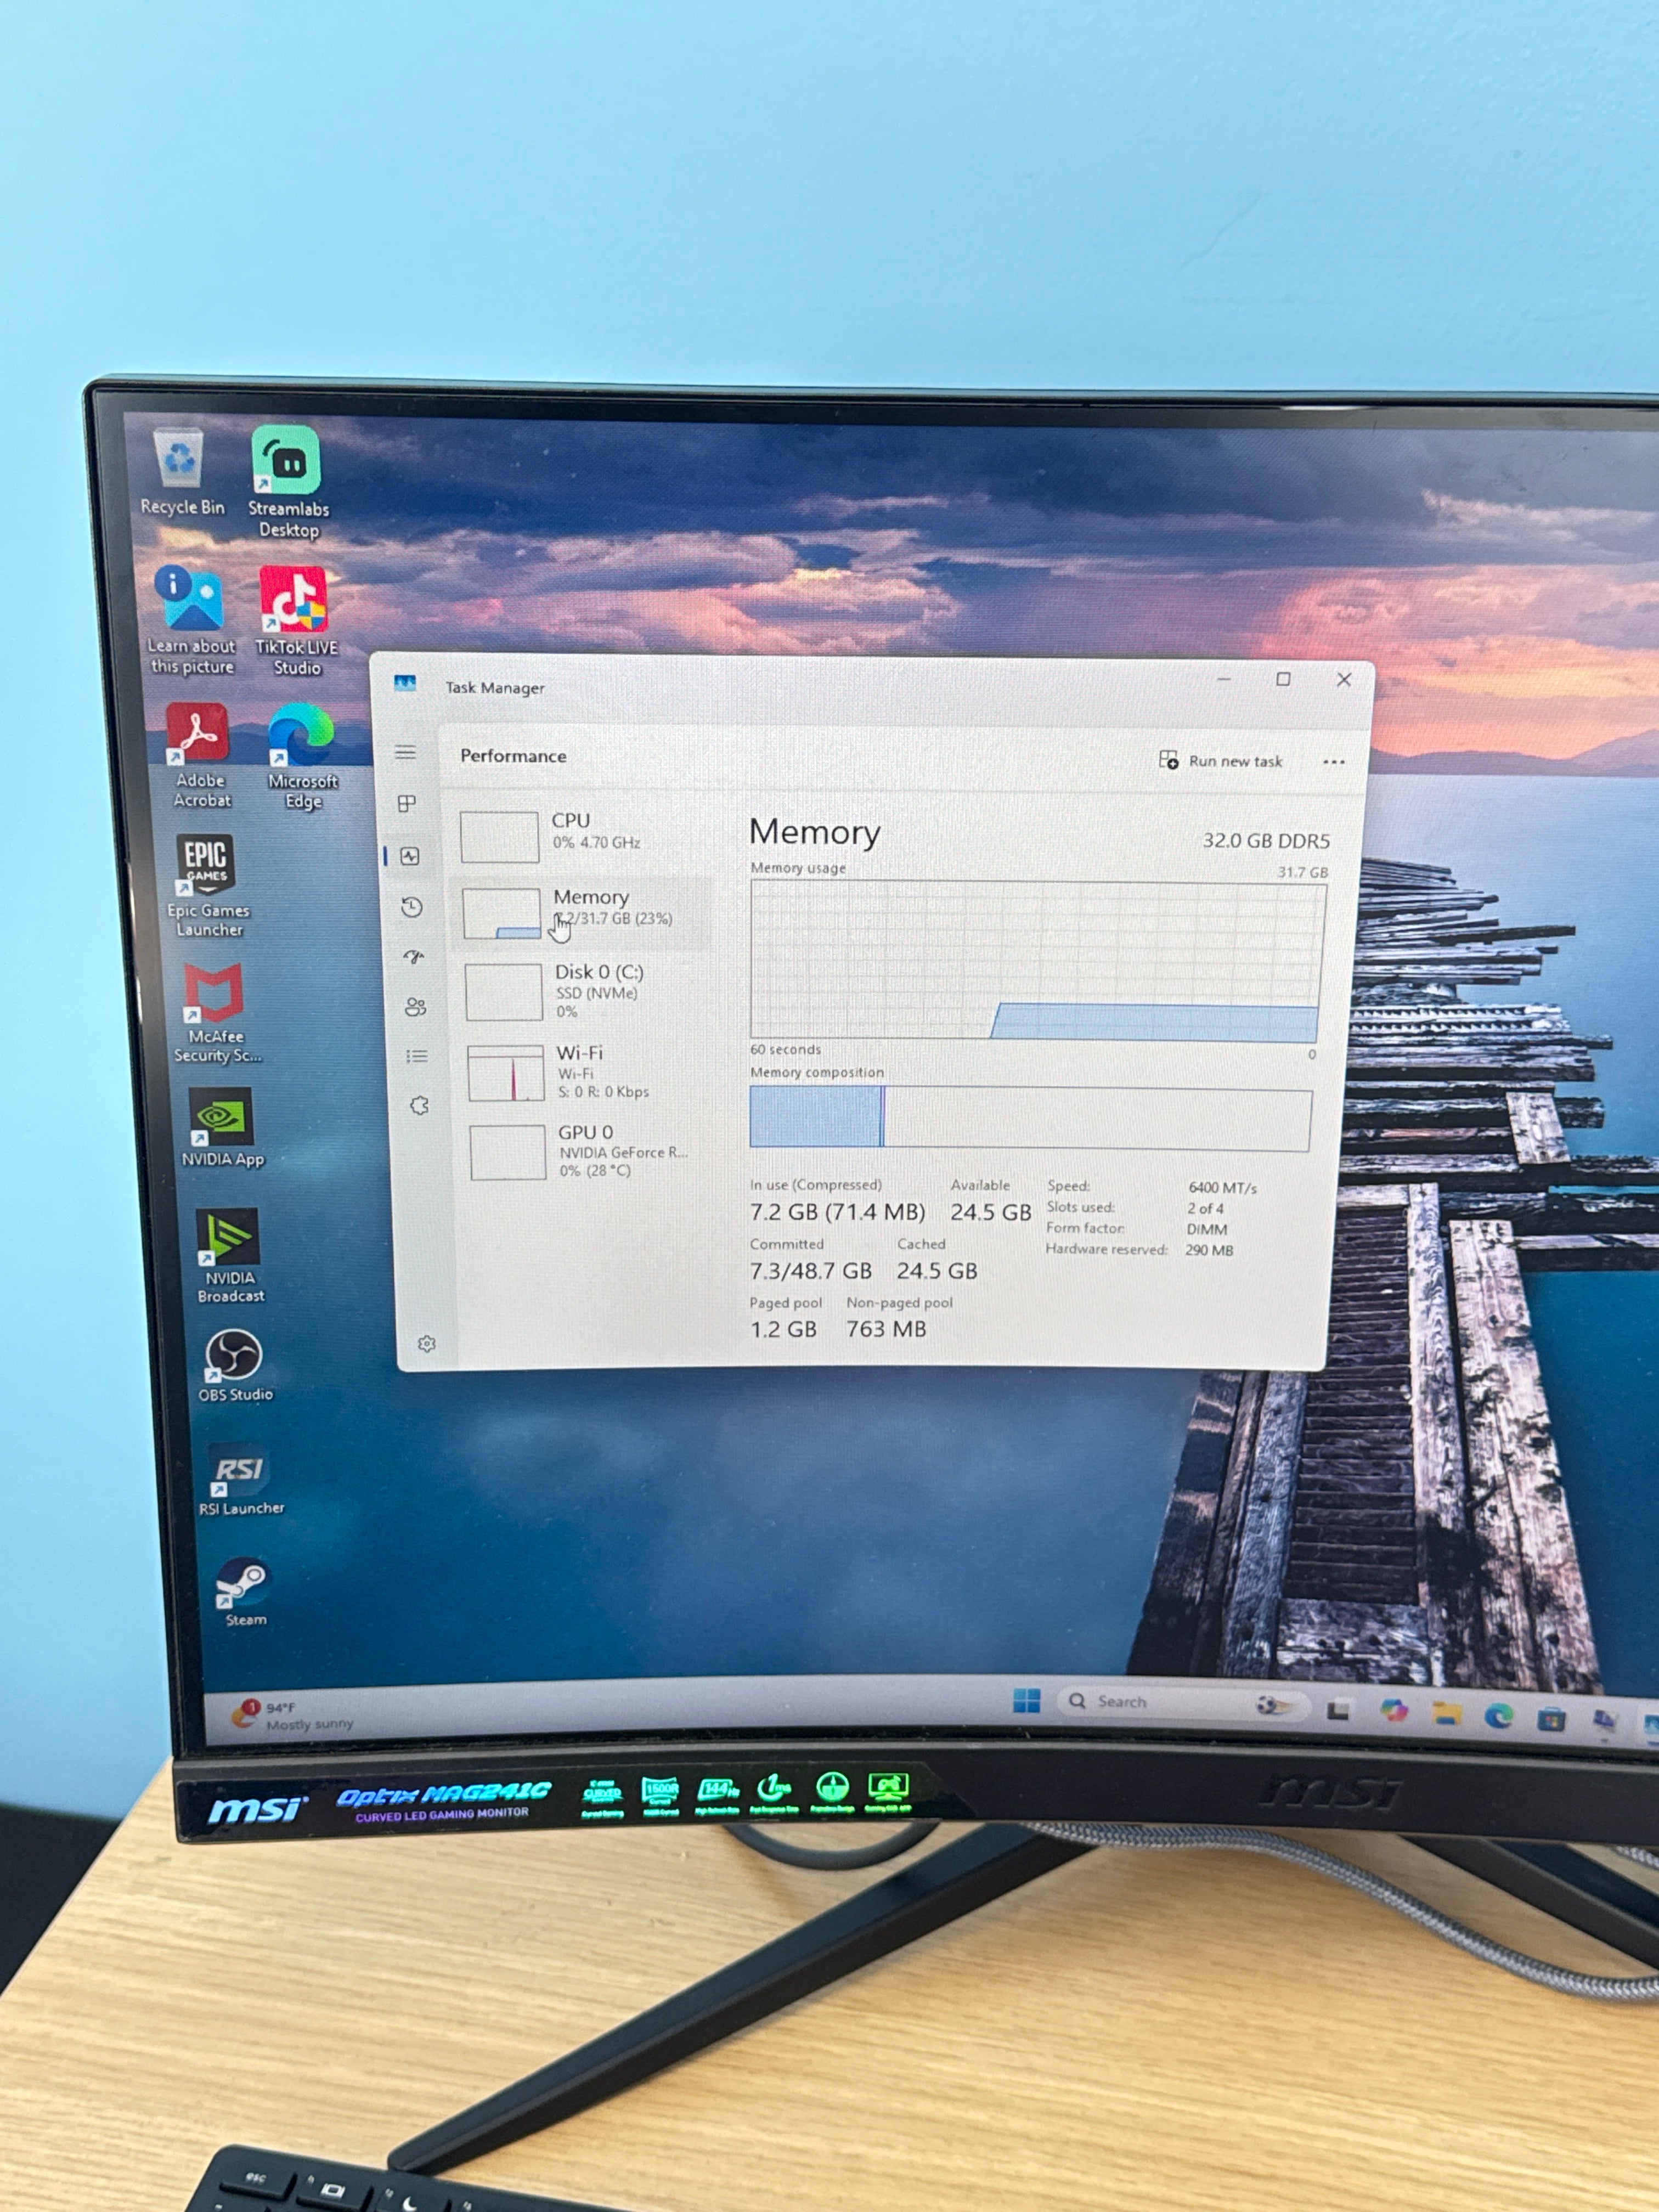Open Services page in Task Manager sidebar
The width and height of the screenshot is (1659, 2212).
coord(420,1105)
